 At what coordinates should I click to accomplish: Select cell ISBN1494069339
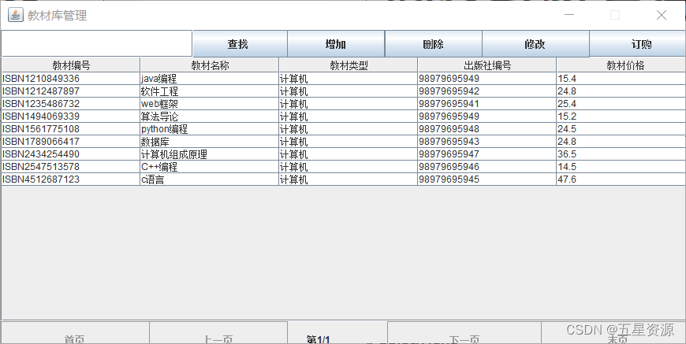(71, 117)
